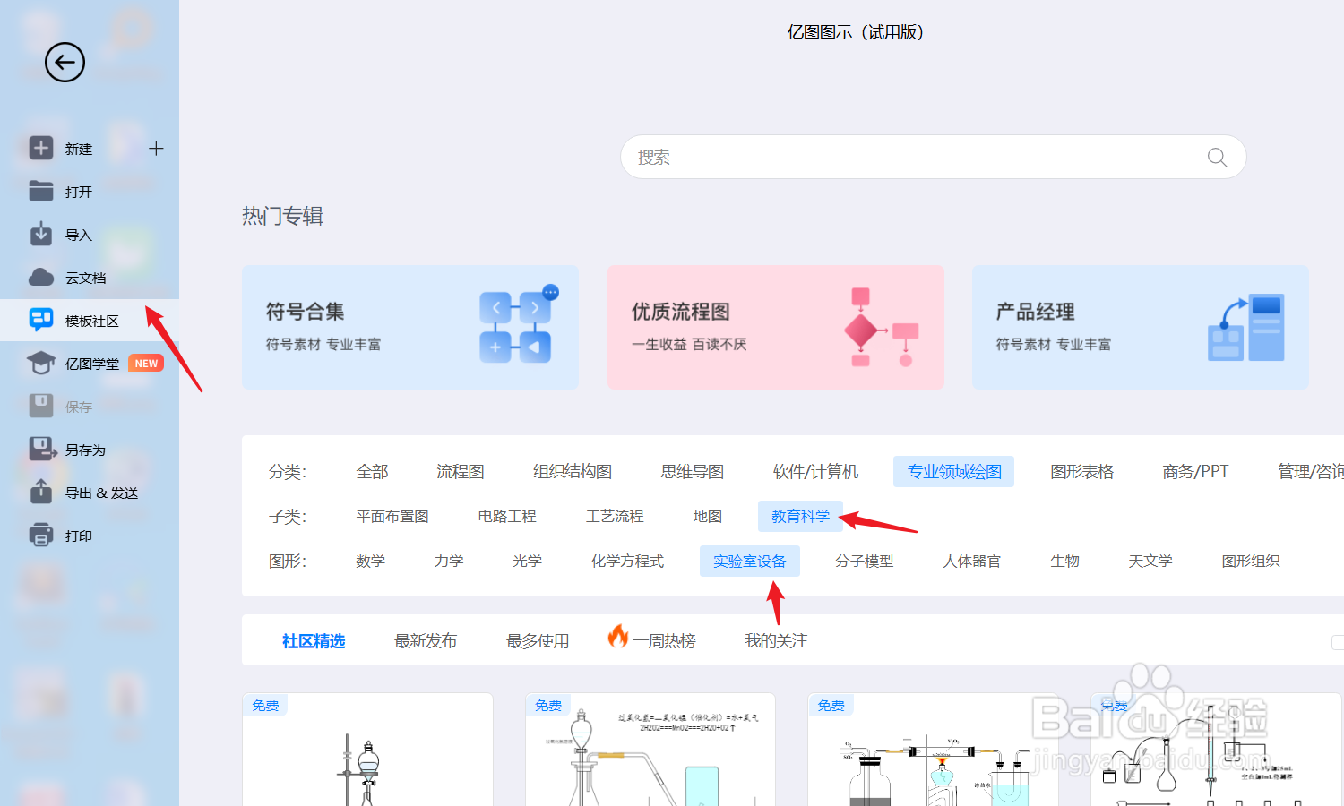Select the 导入 (Import) icon

click(41, 234)
